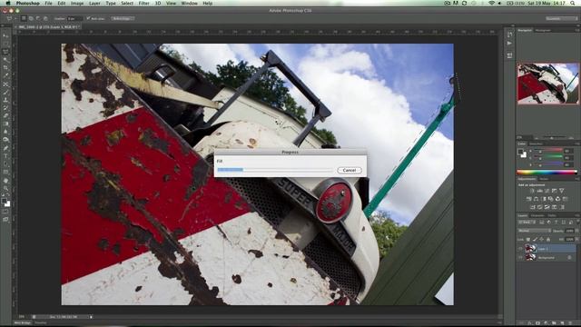Add a Curves adjustment layer
The image size is (581, 327).
click(x=547, y=191)
